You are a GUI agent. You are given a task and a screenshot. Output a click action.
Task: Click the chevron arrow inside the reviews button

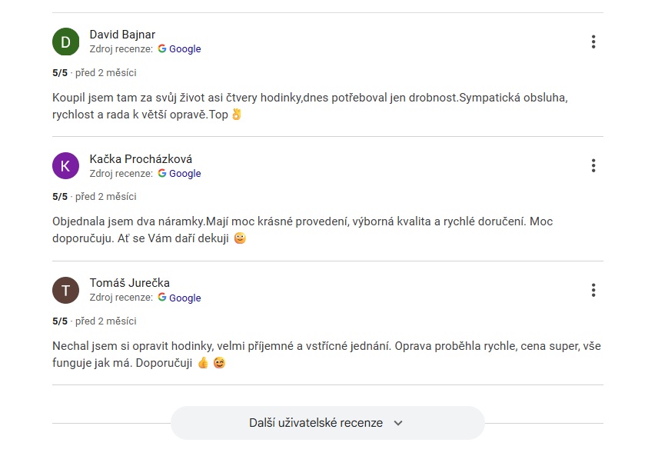pyautogui.click(x=397, y=423)
